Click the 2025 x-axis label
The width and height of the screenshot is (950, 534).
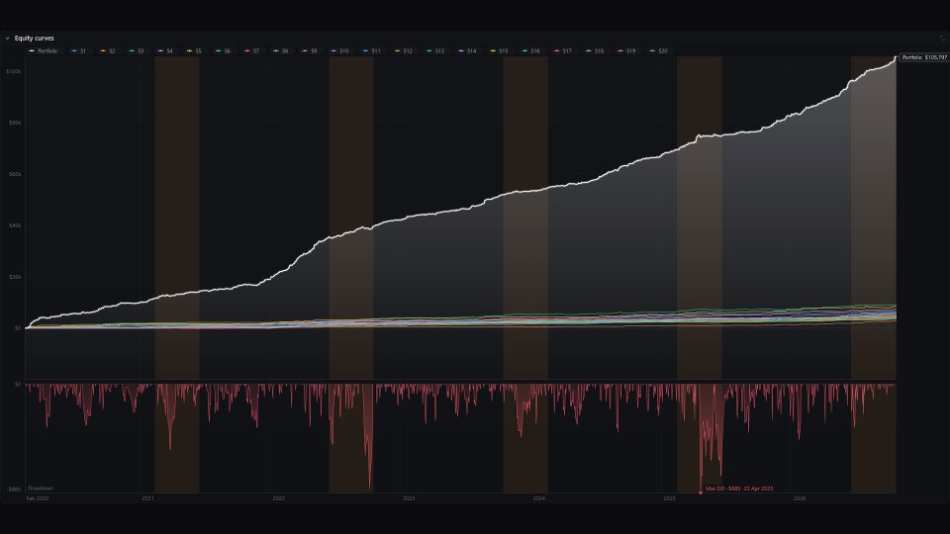669,498
